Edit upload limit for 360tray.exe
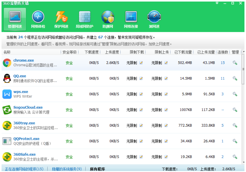The width and height of the screenshot is (246, 172). (x=166, y=125)
